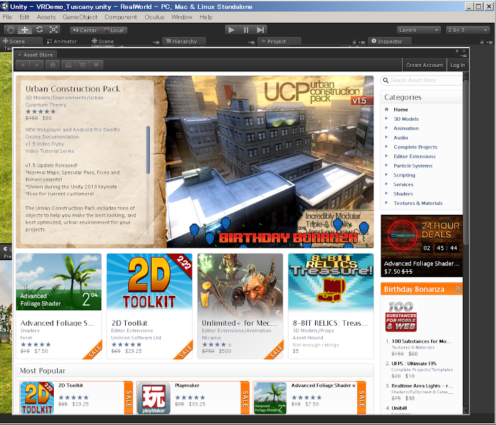The height and width of the screenshot is (425, 496).
Task: Open Advanced Foliage Shader icon in Most Popular
Action: (x=270, y=398)
